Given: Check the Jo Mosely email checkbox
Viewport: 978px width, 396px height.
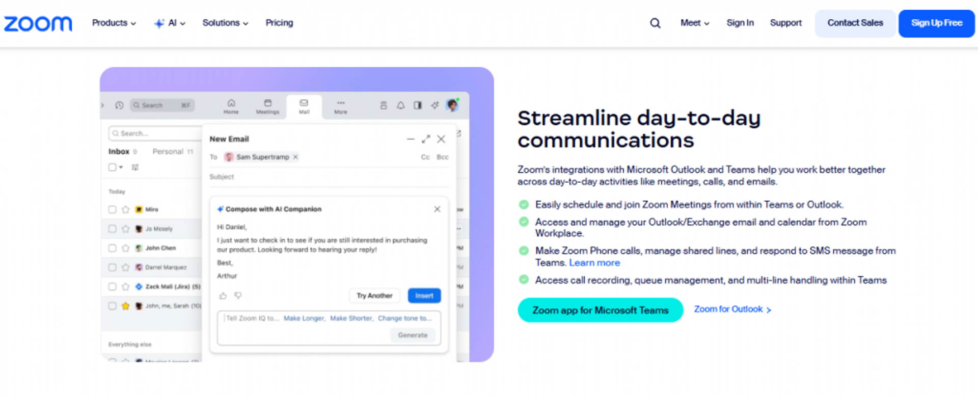Looking at the screenshot, I should (x=112, y=229).
